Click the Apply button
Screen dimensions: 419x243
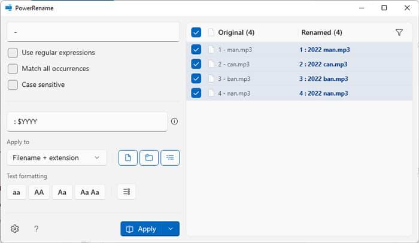click(141, 229)
